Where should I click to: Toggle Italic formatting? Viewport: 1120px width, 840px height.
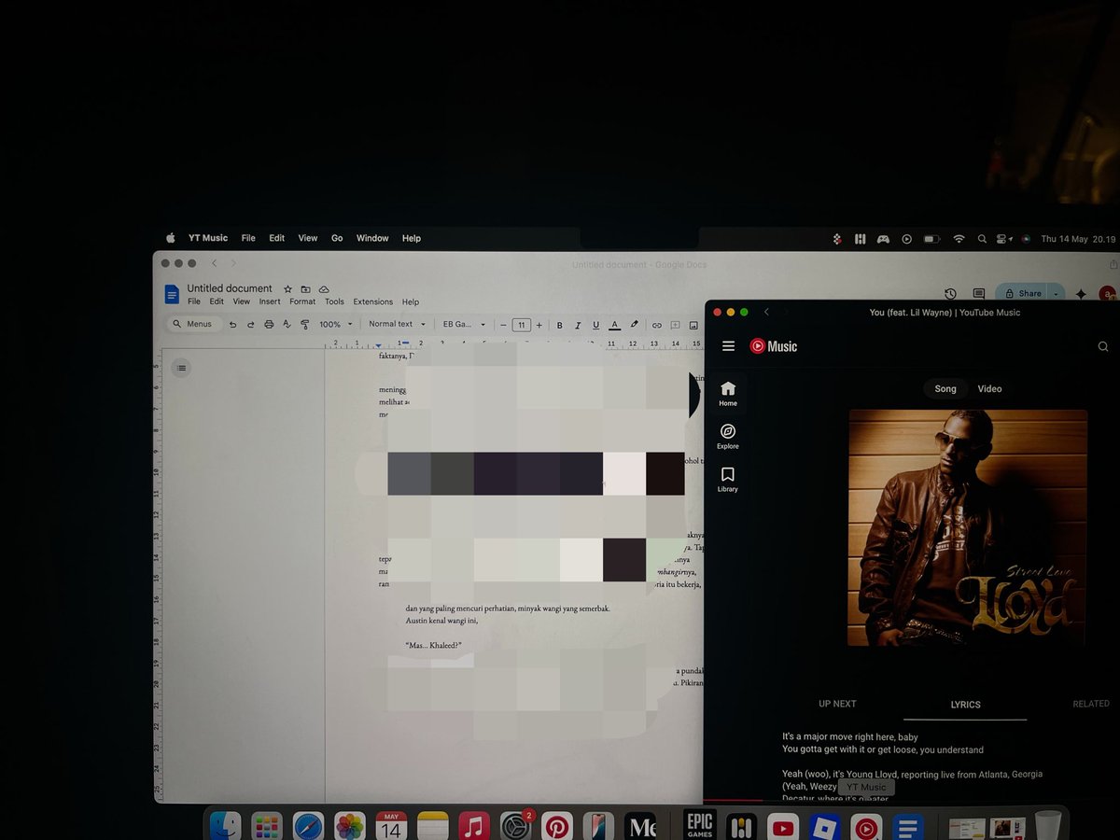578,325
